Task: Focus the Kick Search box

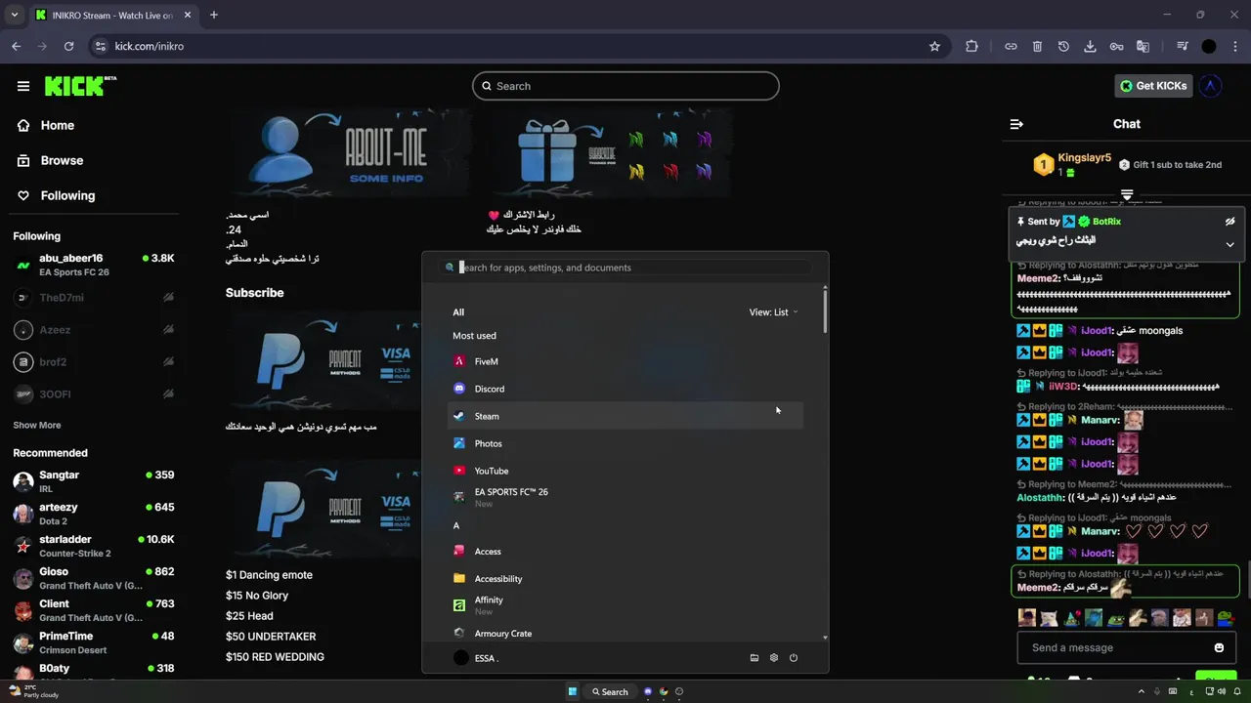Action: (x=625, y=86)
